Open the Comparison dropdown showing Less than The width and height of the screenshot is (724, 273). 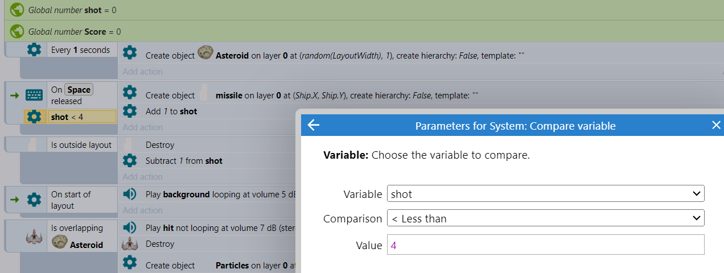tap(545, 218)
